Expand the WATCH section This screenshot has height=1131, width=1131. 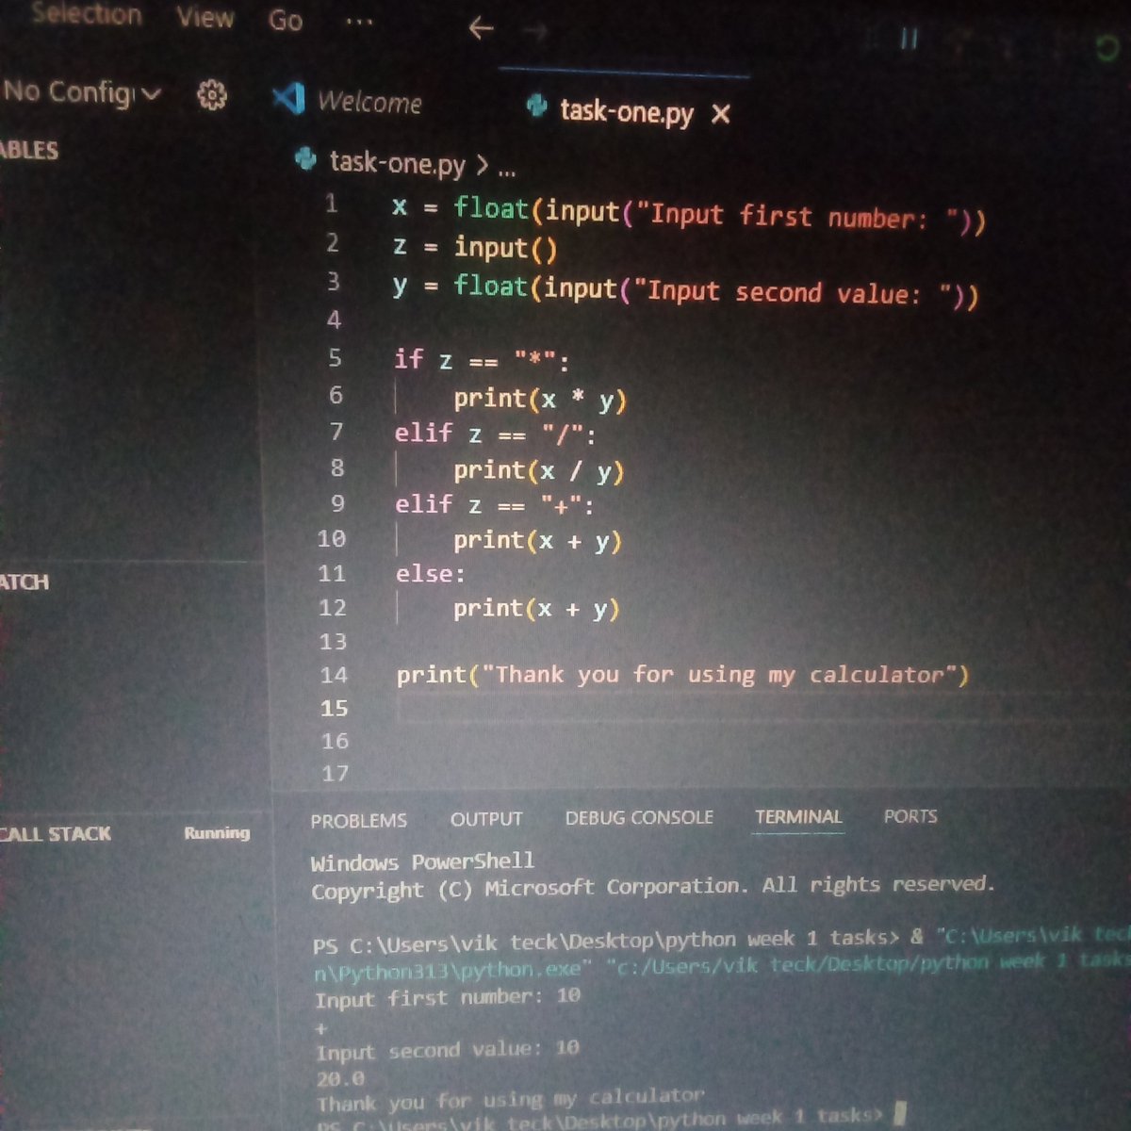(24, 582)
